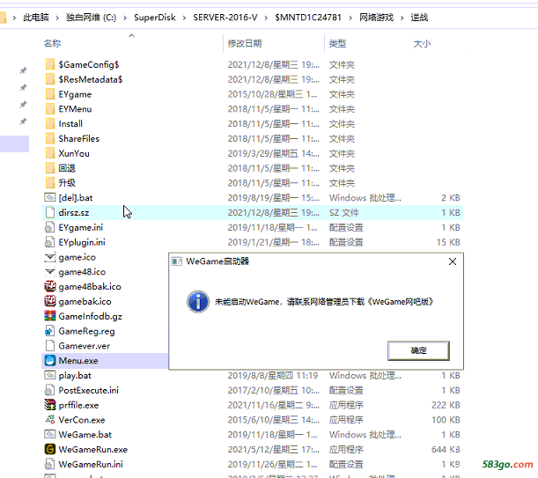This screenshot has height=478, width=538.
Task: Sort files by 大小 column
Action: point(422,44)
